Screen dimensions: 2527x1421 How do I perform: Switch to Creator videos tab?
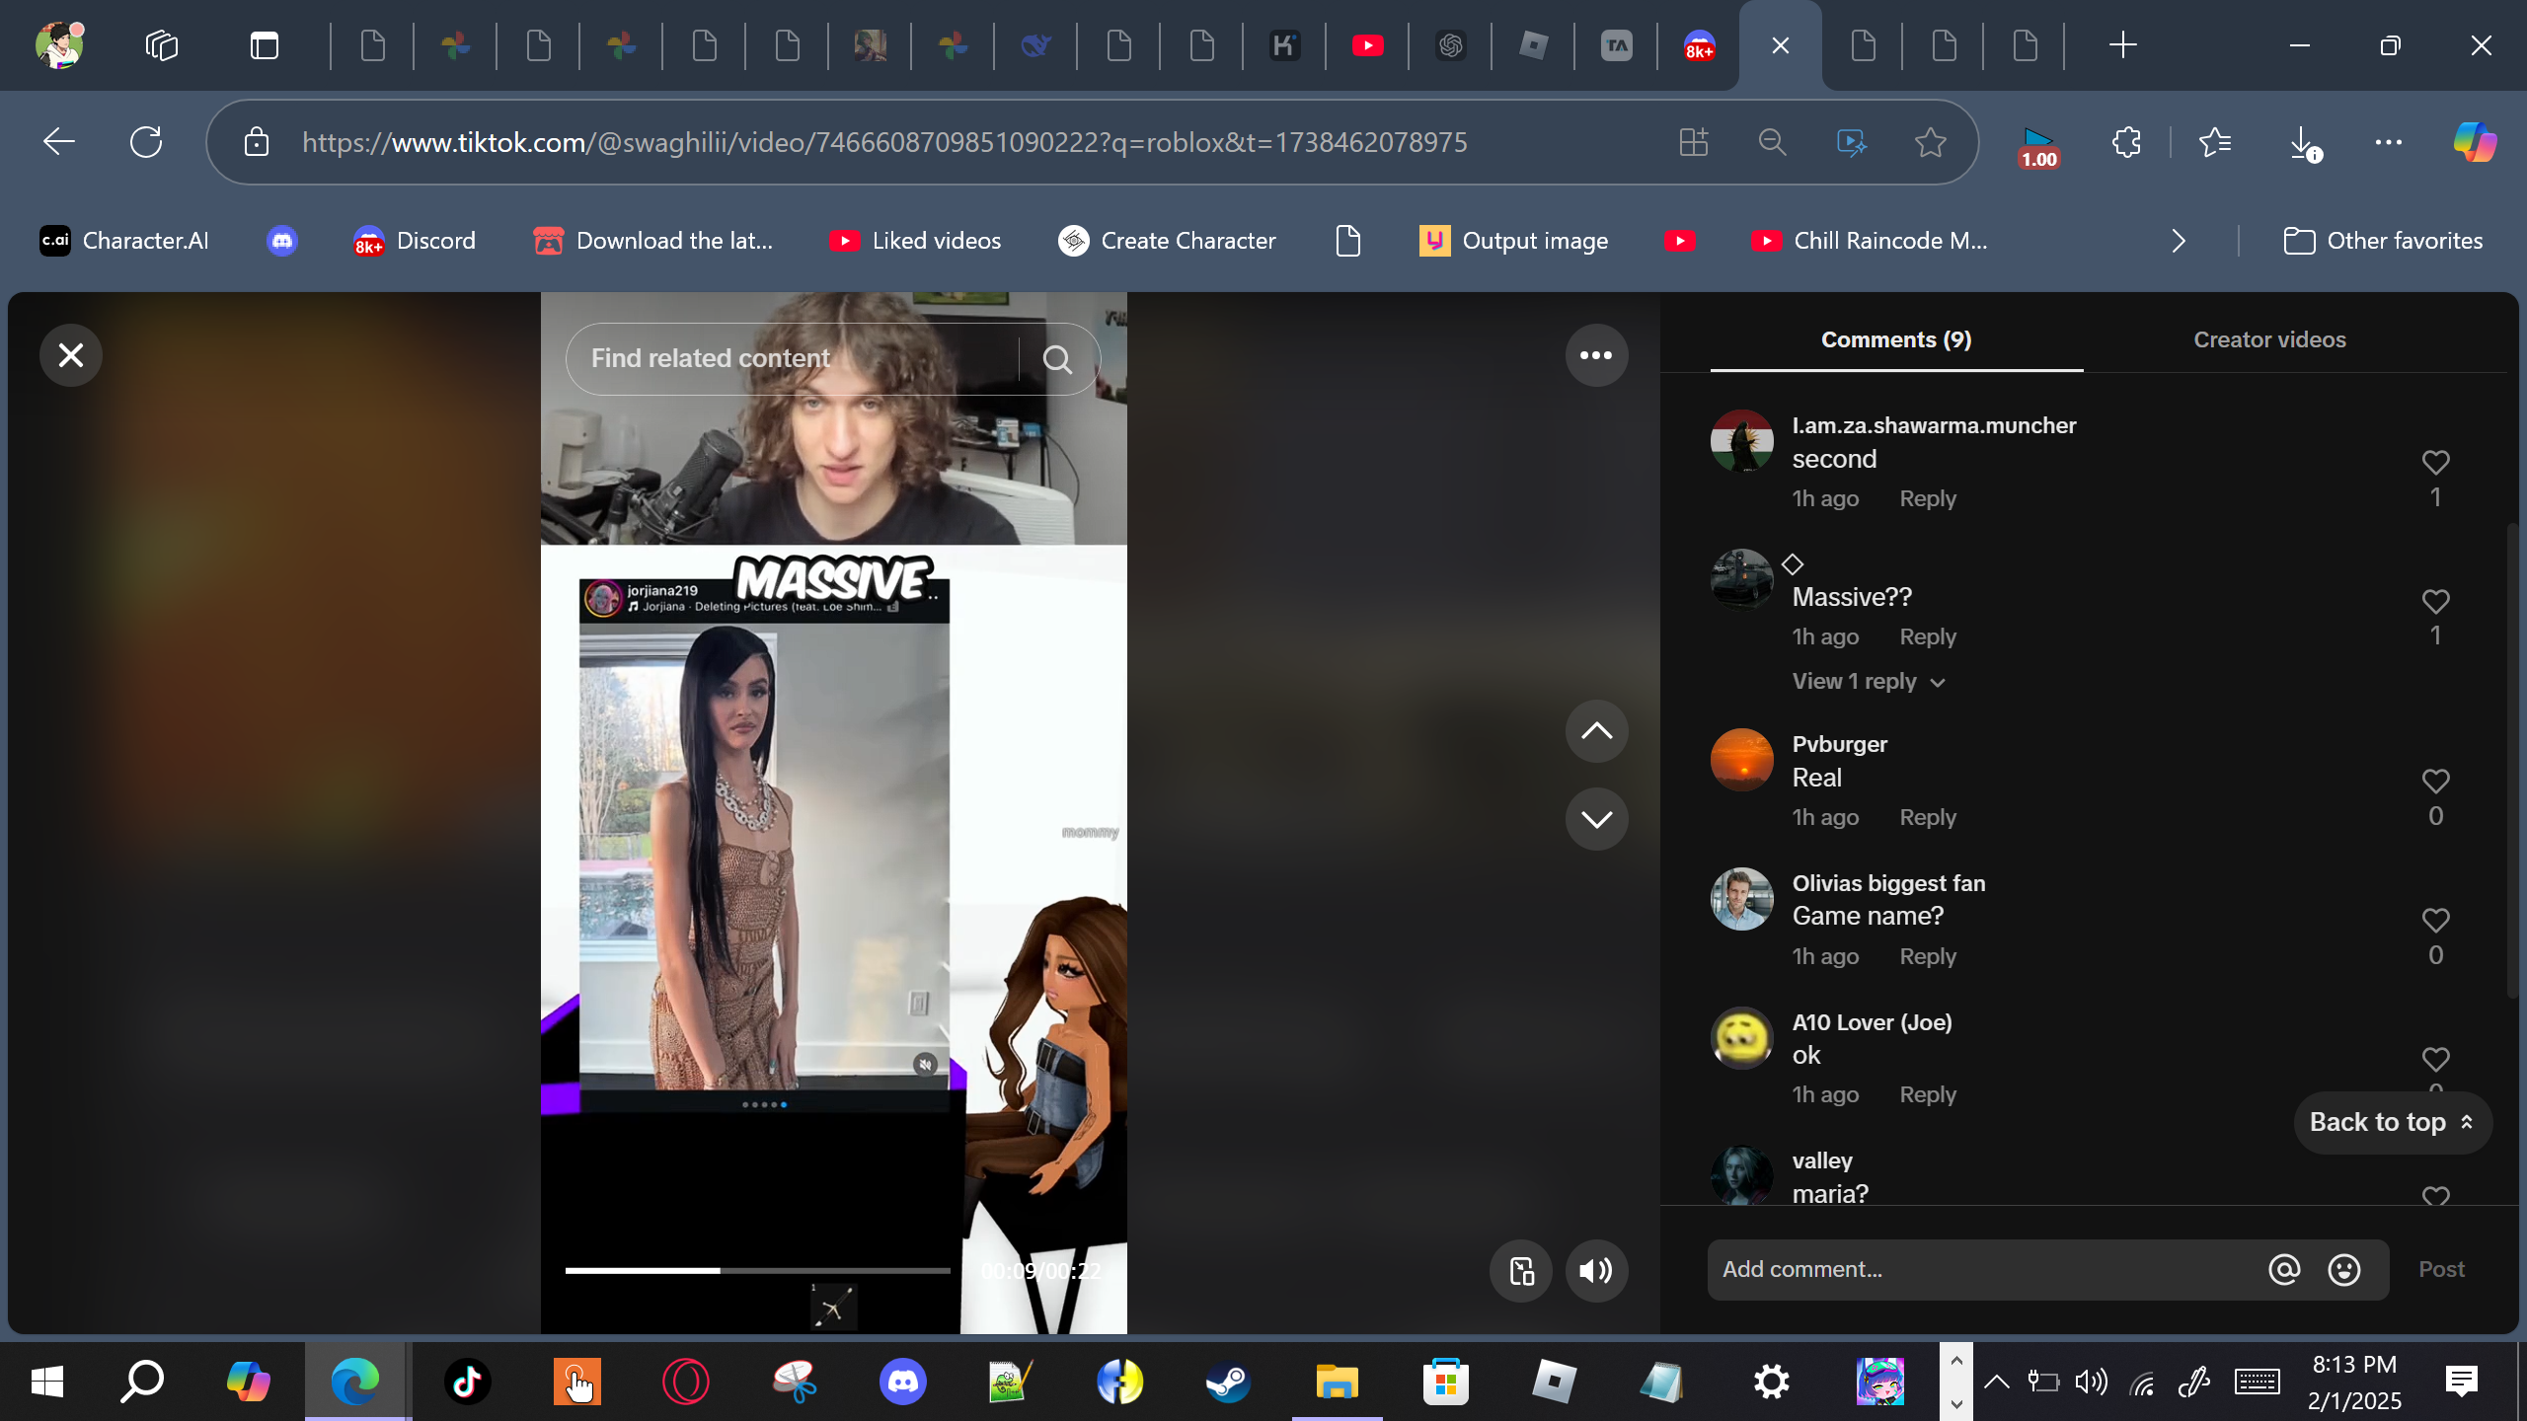(2268, 339)
